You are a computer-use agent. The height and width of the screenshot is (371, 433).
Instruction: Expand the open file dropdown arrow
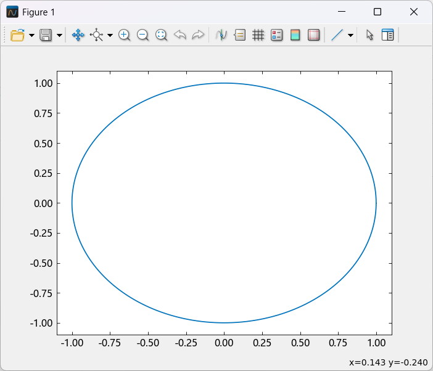(31, 35)
